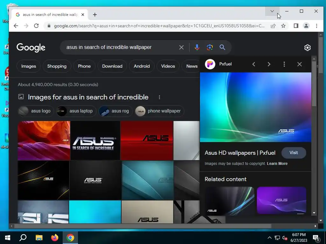Share this page with the share icon
Viewport: 326px width, 244px height.
(273, 26)
